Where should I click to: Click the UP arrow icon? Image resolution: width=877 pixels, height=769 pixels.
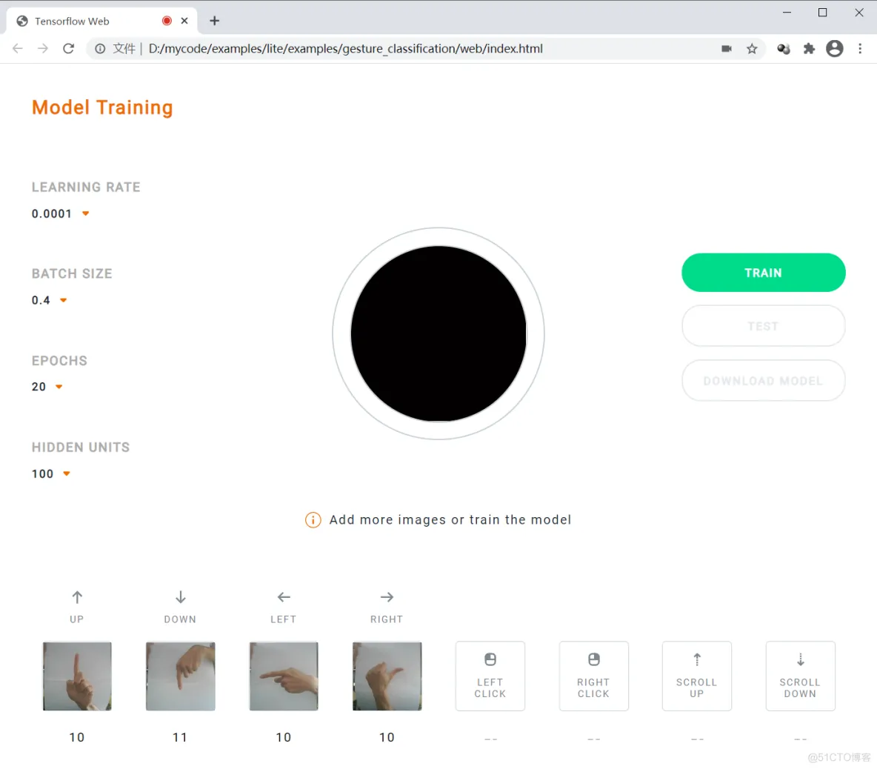click(x=77, y=596)
